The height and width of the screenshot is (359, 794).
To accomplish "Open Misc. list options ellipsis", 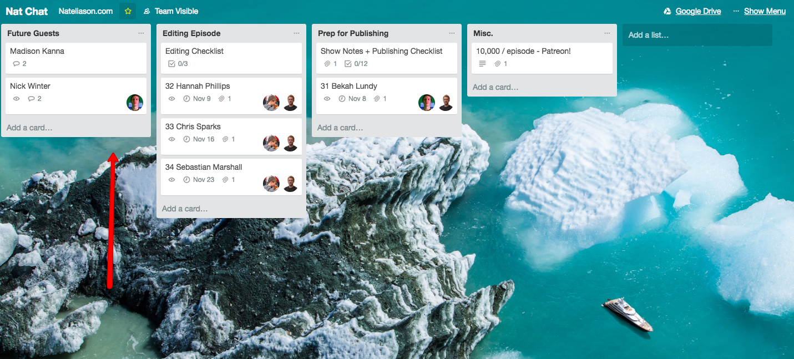I will [608, 33].
